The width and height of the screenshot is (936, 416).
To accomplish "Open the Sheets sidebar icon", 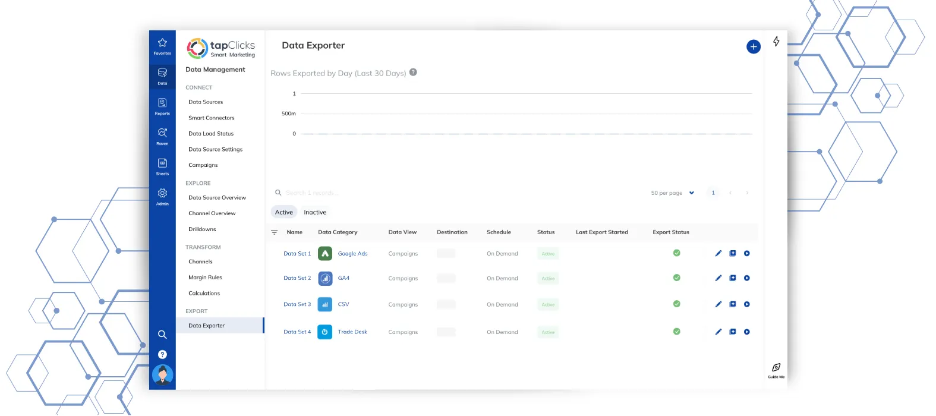I will (162, 167).
